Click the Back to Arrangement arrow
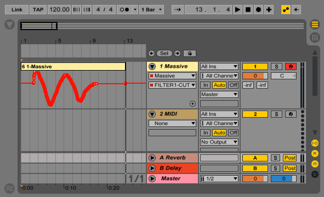324x197 pixels. (296, 10)
